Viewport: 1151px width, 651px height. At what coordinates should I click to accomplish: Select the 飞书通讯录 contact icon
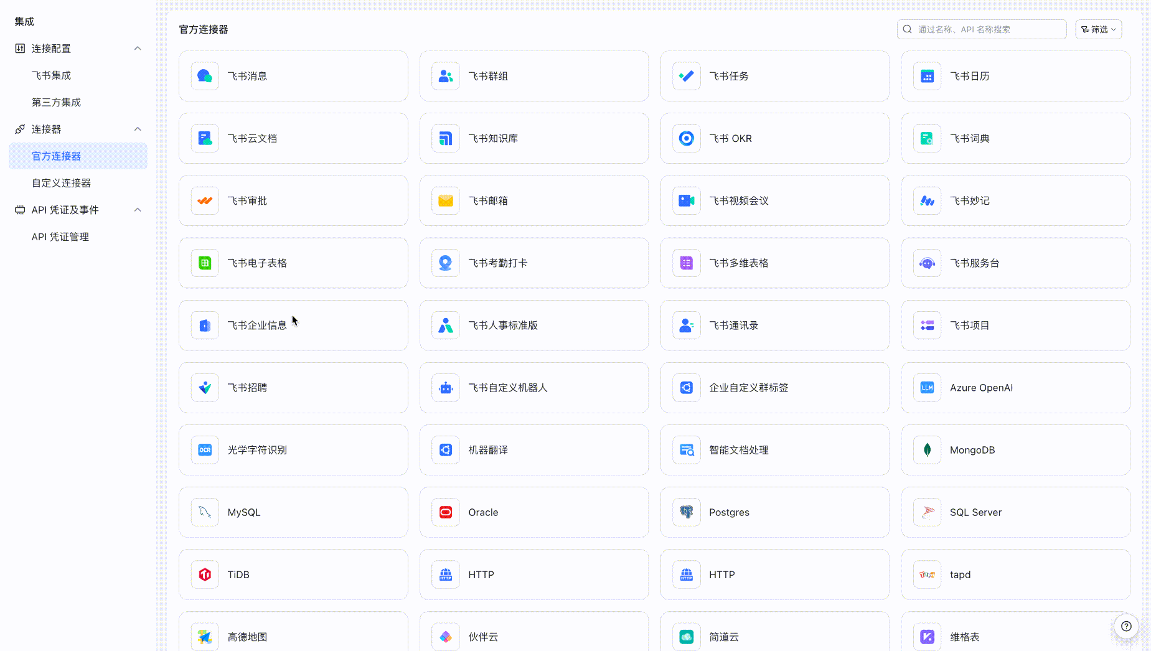(687, 325)
